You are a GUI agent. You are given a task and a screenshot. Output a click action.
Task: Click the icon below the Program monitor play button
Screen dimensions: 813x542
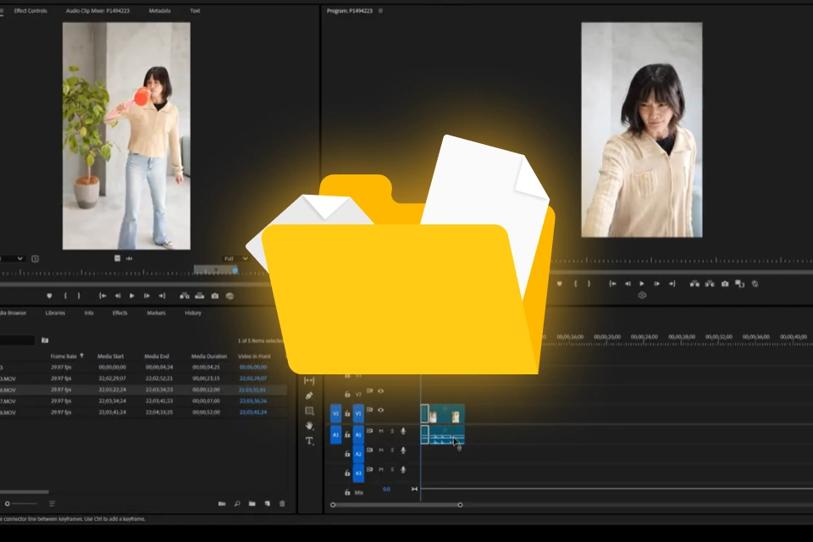click(x=642, y=295)
